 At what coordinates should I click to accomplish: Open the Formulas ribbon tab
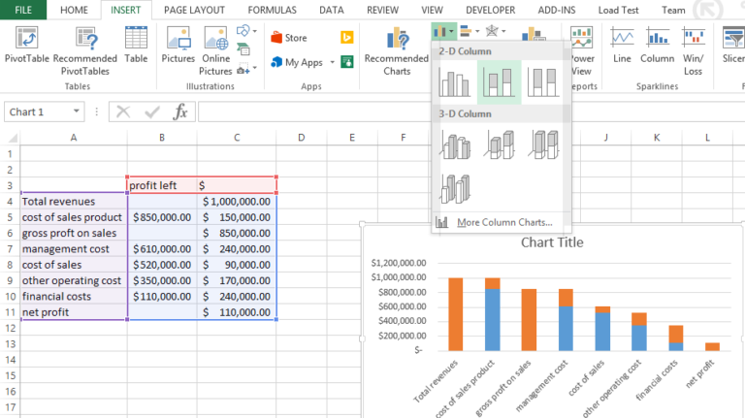[271, 10]
